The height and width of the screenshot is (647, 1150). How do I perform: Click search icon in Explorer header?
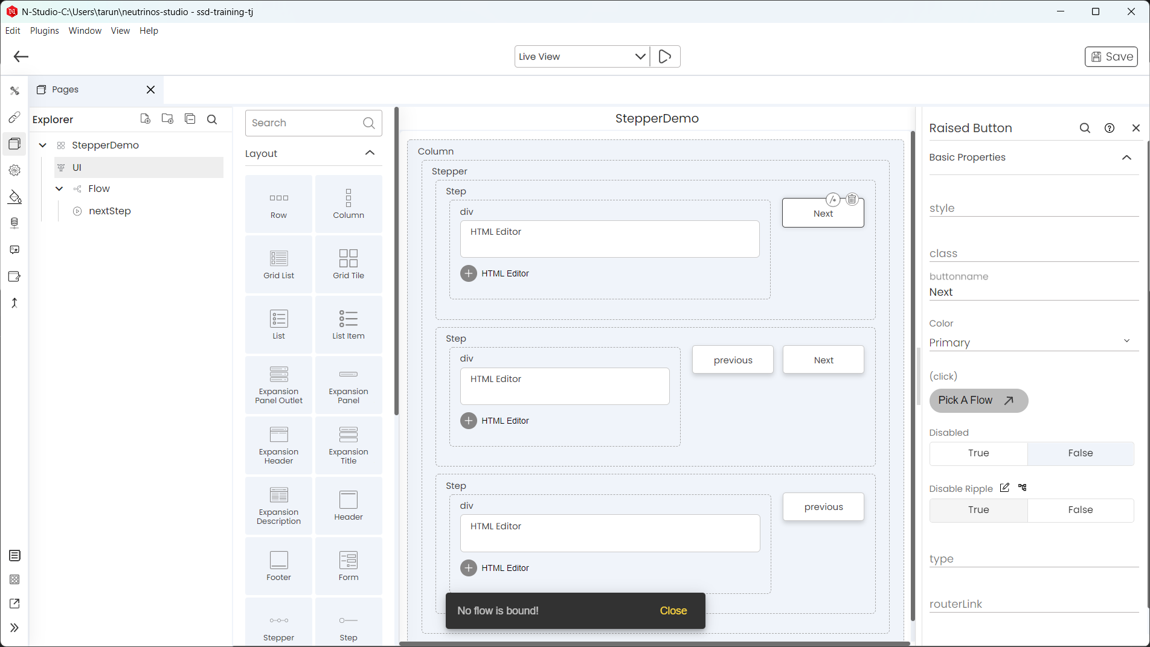[212, 120]
